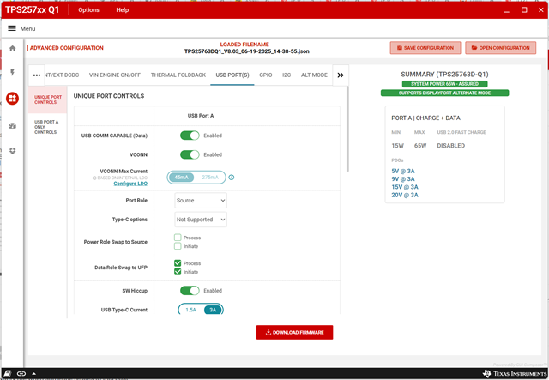Viewport: 549px width, 380px height.
Task: Select the USB PORT(S) tab
Action: pos(232,75)
